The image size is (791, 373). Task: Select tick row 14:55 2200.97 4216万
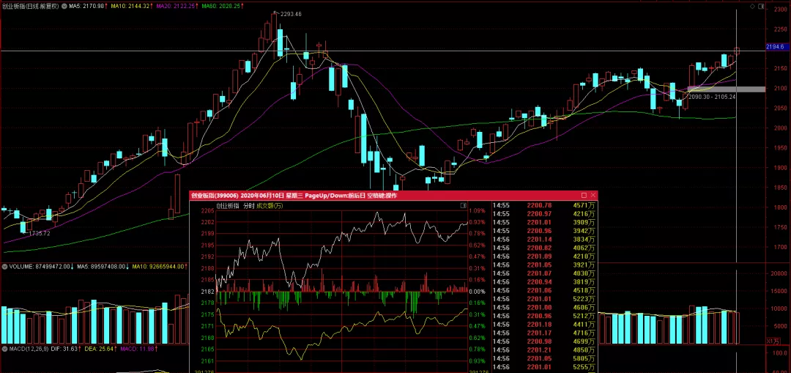coord(544,214)
